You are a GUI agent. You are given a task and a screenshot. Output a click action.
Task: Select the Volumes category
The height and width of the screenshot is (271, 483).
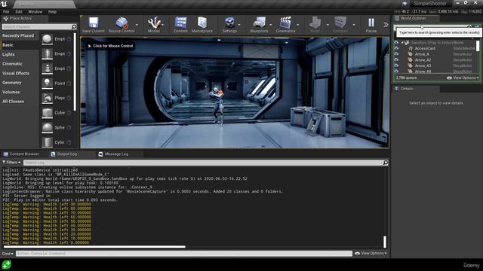tap(11, 92)
